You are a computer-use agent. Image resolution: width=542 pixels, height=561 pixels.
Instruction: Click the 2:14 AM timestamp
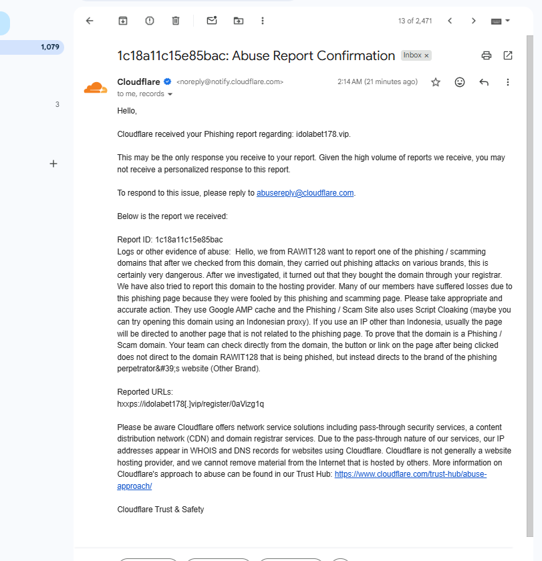[378, 82]
